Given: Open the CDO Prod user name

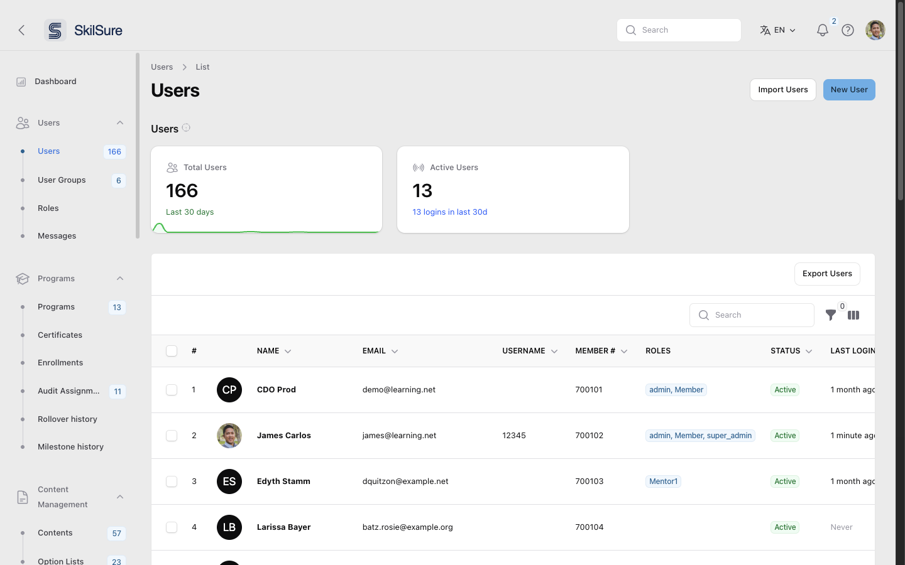Looking at the screenshot, I should 277,390.
